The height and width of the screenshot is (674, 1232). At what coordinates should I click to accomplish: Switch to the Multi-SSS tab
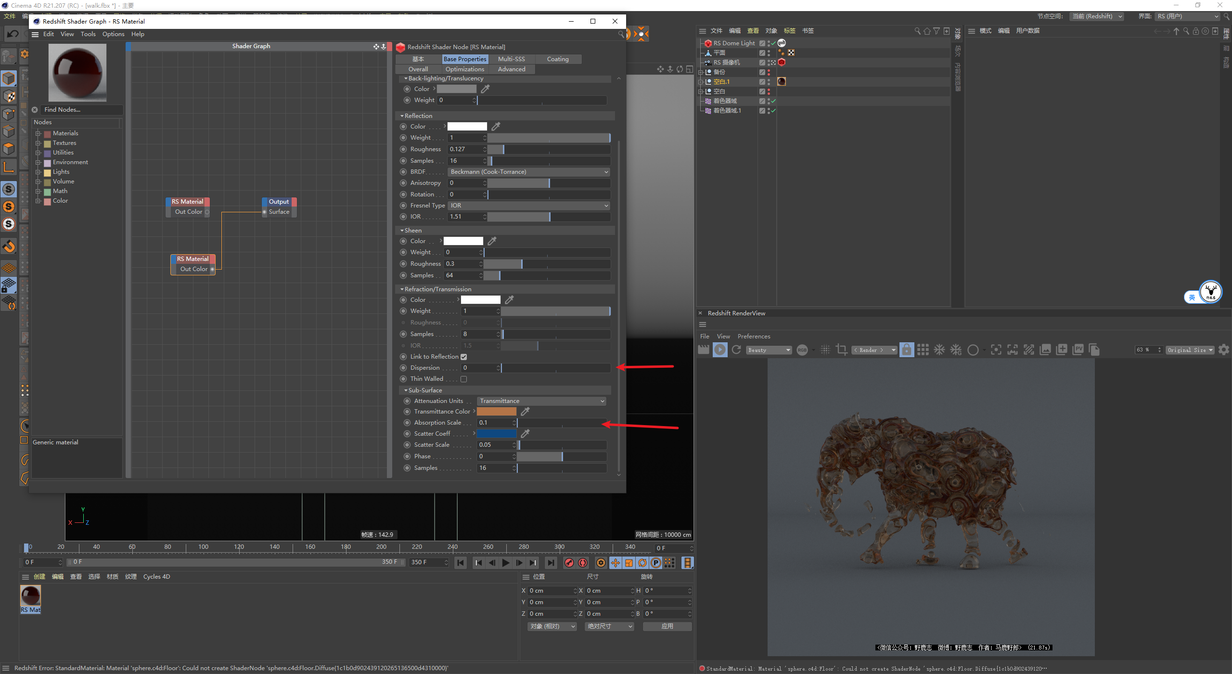[x=511, y=59]
